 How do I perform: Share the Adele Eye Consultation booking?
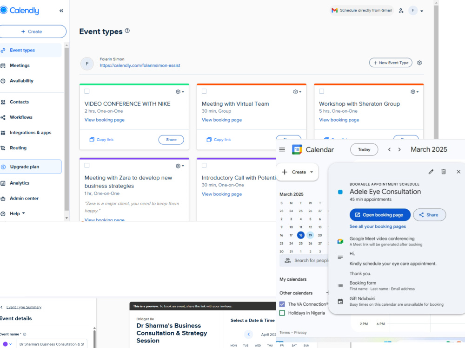point(429,215)
